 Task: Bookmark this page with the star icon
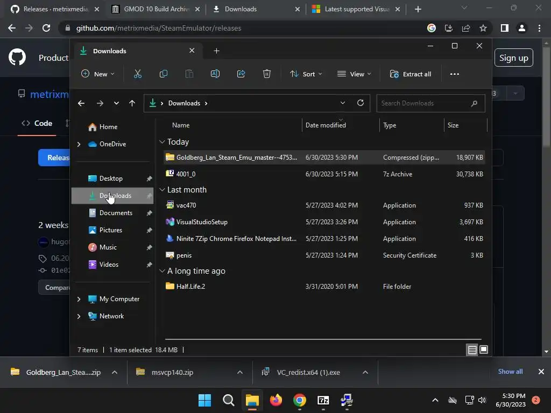[483, 28]
